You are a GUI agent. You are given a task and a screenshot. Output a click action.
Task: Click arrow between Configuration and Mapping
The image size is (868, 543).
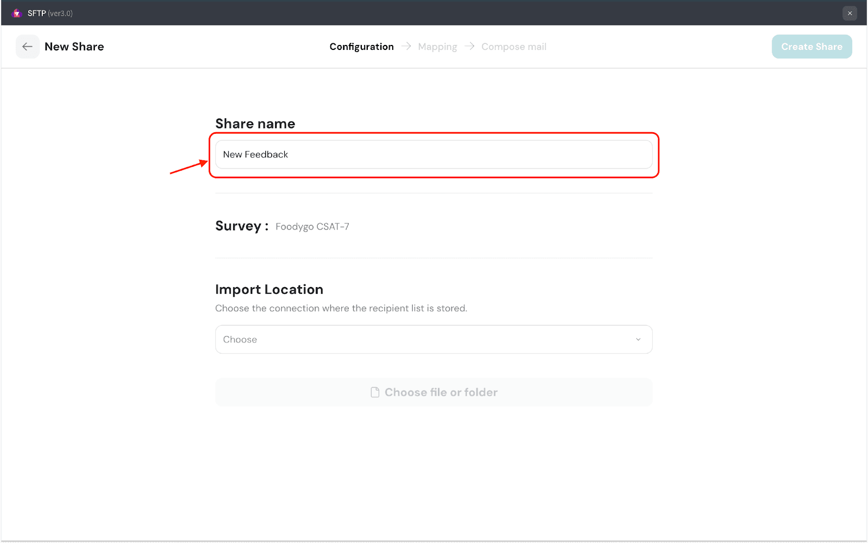(406, 47)
